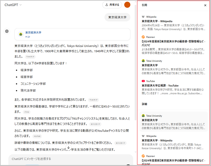Open the orange user profile avatar

click(127, 5)
